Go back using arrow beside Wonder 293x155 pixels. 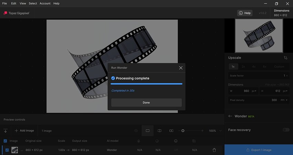click(230, 116)
